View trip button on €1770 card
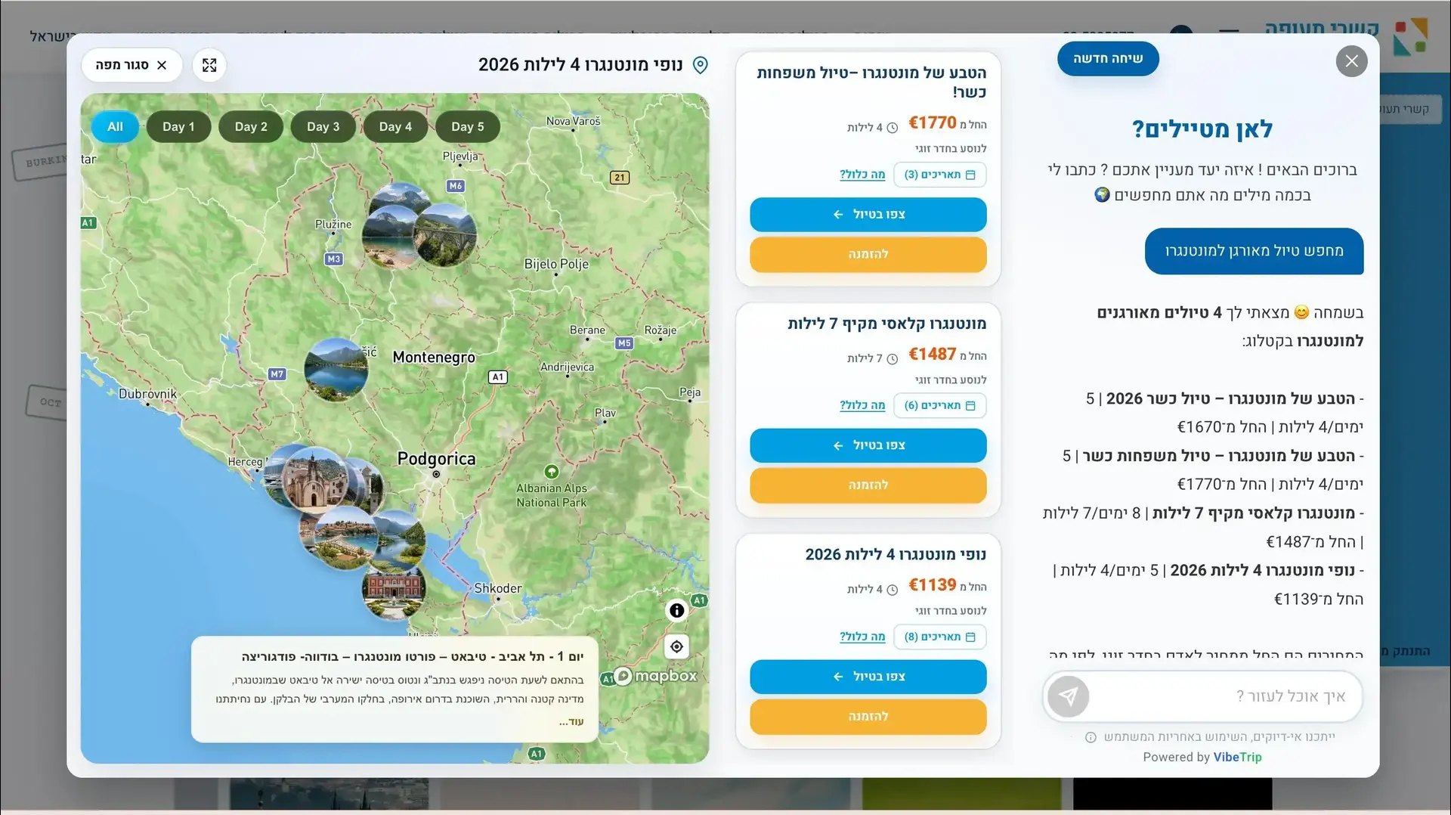 click(x=868, y=215)
